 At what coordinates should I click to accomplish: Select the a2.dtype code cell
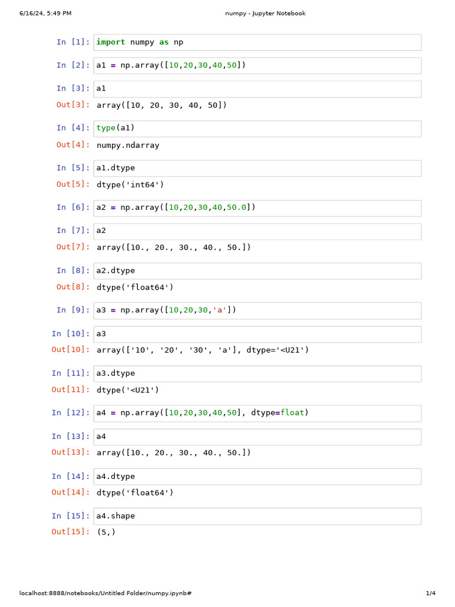point(257,271)
